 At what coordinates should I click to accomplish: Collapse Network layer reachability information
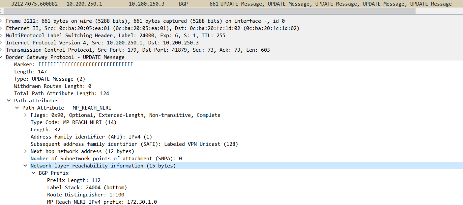click(x=25, y=166)
